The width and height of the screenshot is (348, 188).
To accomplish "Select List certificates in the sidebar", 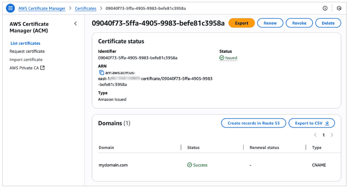I will tap(25, 43).
